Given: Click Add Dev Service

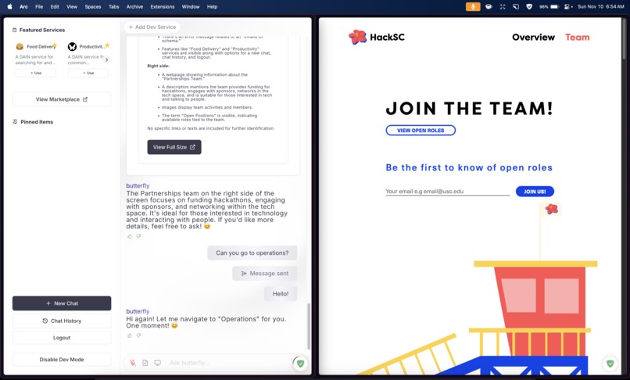Looking at the screenshot, I should pyautogui.click(x=152, y=27).
